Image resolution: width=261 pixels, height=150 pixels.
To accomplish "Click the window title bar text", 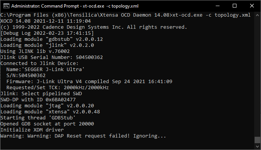I will [x=75, y=6].
